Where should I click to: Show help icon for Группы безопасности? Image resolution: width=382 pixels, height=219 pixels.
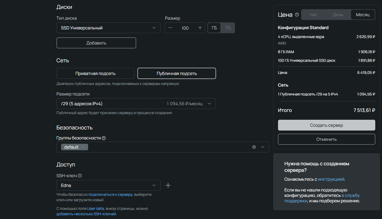coord(104,138)
